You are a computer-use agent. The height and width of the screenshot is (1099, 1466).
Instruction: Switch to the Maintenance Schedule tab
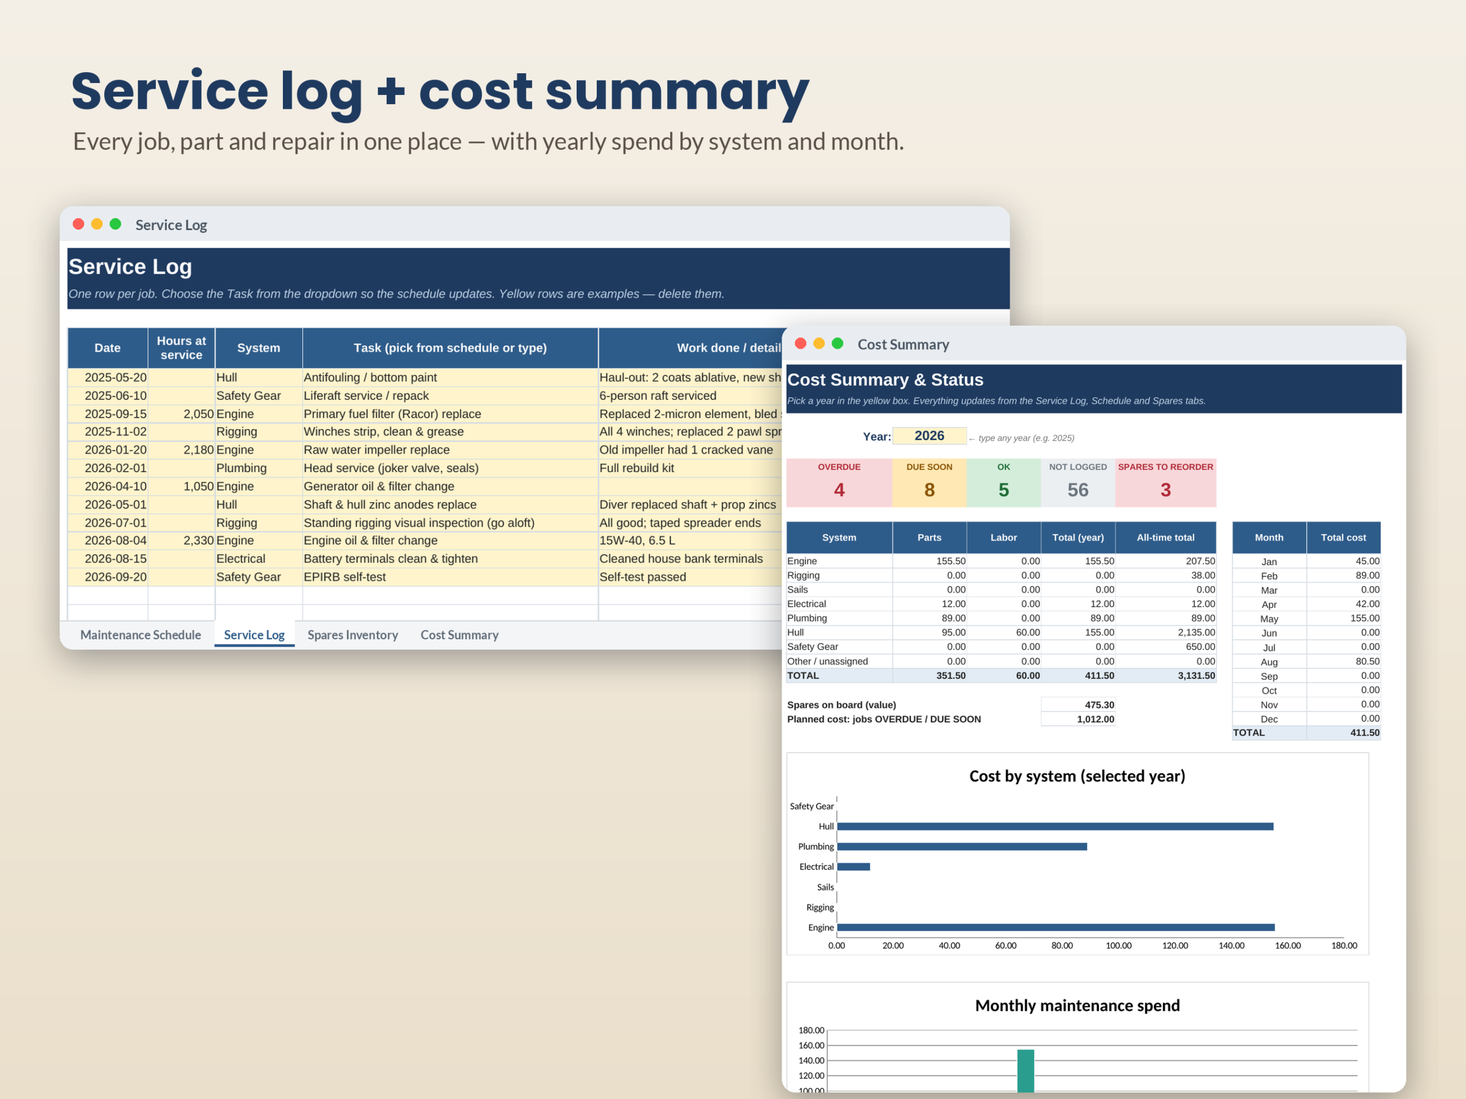coord(140,635)
